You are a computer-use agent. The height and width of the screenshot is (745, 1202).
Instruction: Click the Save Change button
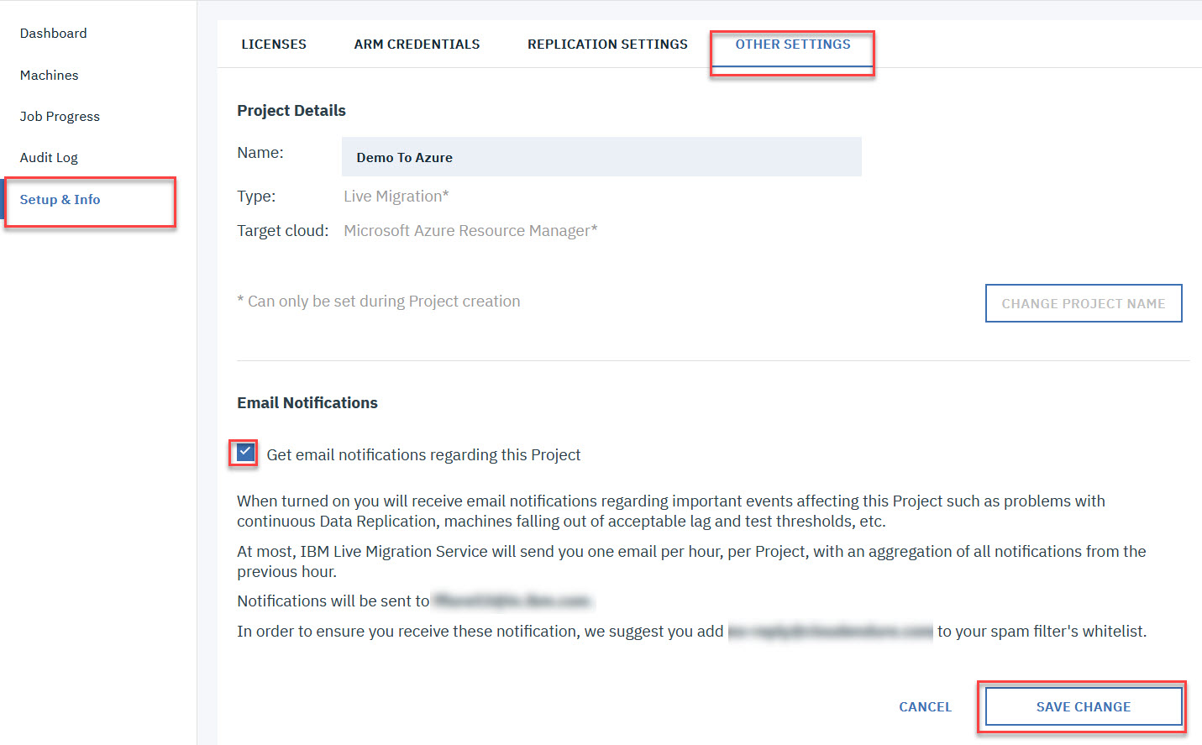(x=1083, y=707)
